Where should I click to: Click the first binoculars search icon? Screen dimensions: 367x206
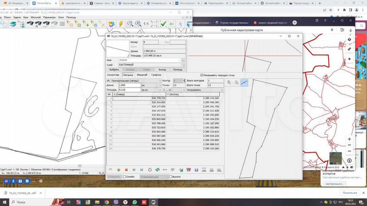(30, 24)
